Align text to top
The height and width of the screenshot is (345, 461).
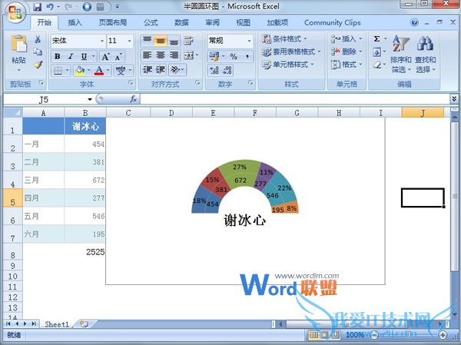[x=147, y=41]
